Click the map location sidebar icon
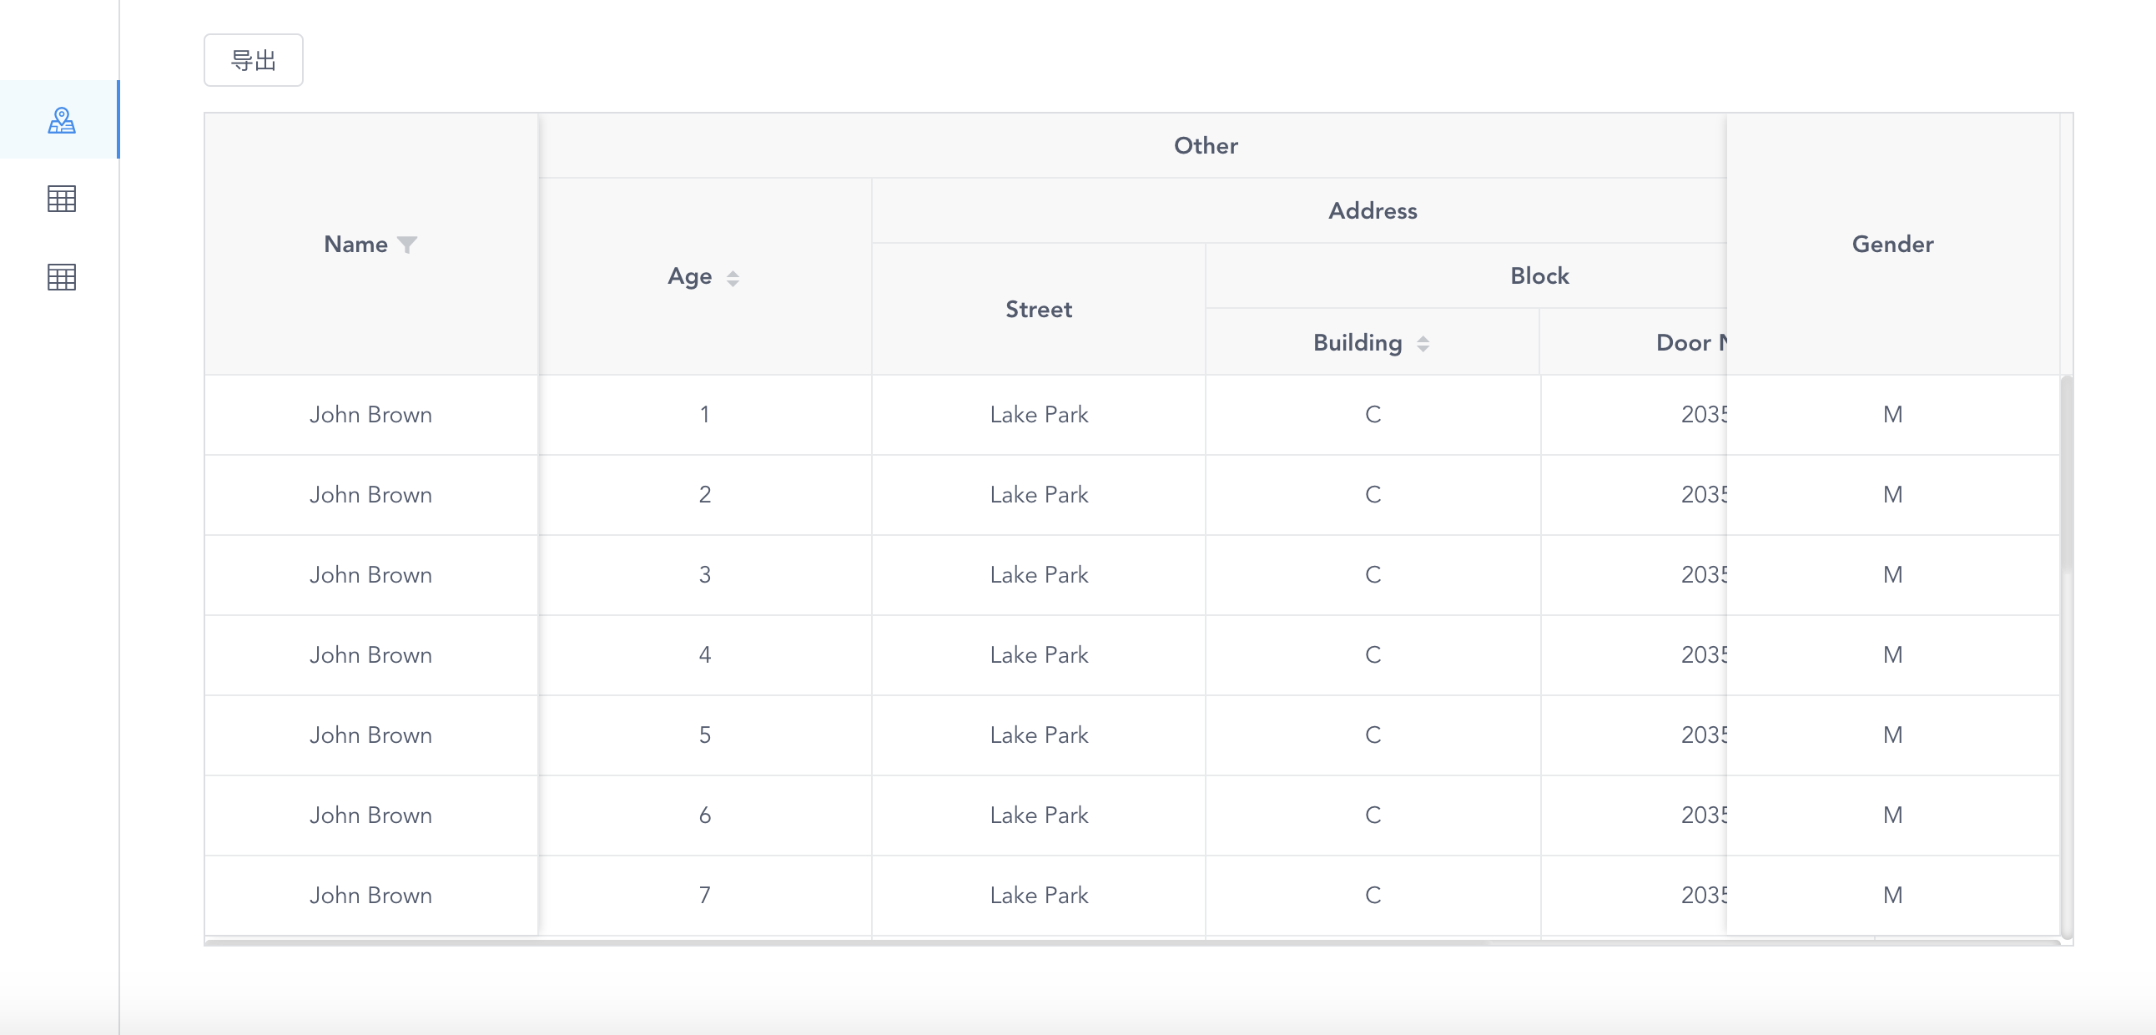This screenshot has height=1035, width=2156. click(61, 120)
